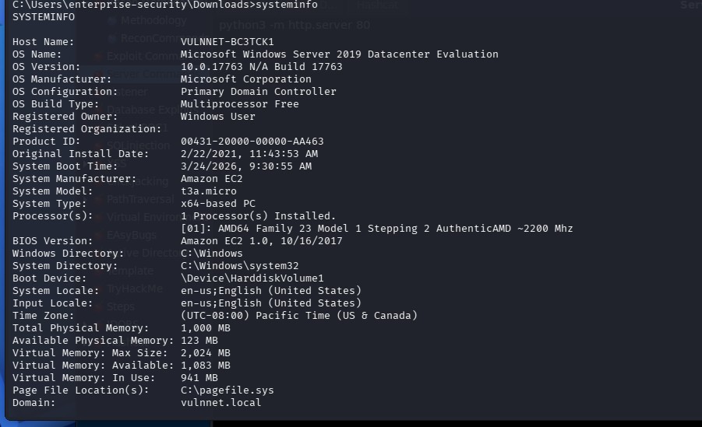The image size is (702, 427).
Task: Open the Clickjacking note
Action: click(140, 181)
